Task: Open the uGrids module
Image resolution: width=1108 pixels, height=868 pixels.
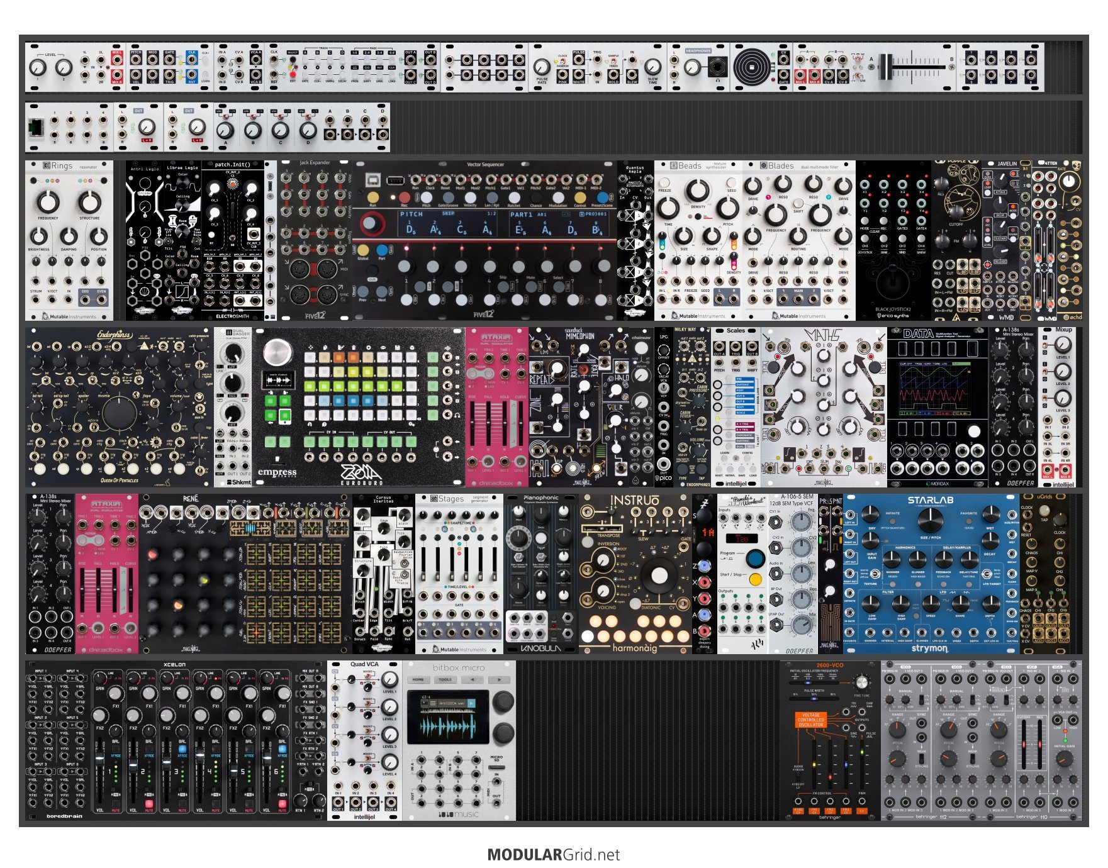Action: click(1044, 574)
